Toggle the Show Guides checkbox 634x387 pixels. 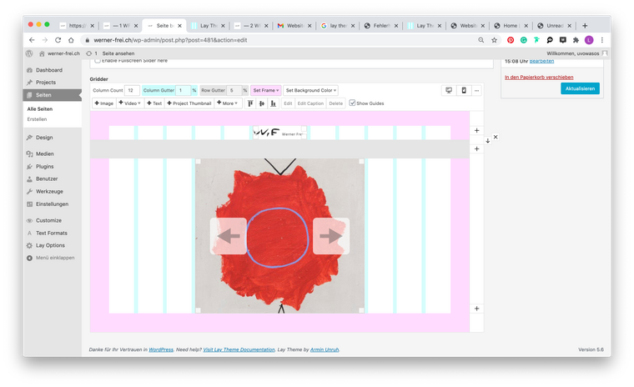click(x=352, y=103)
